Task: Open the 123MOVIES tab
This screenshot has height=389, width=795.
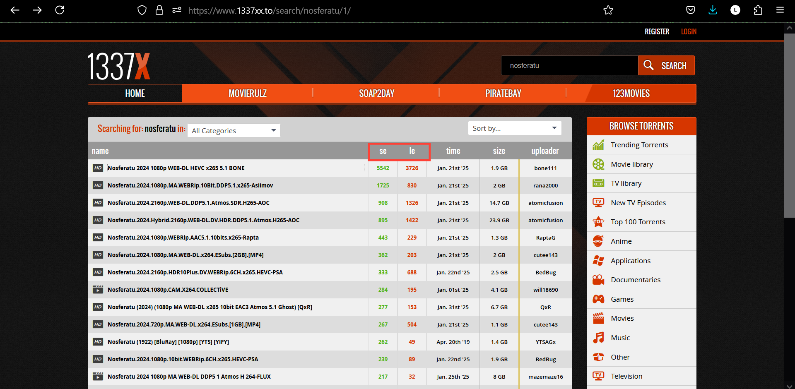Action: (631, 94)
